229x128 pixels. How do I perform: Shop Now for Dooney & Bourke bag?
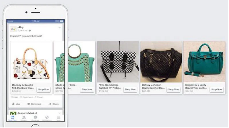click(44, 89)
